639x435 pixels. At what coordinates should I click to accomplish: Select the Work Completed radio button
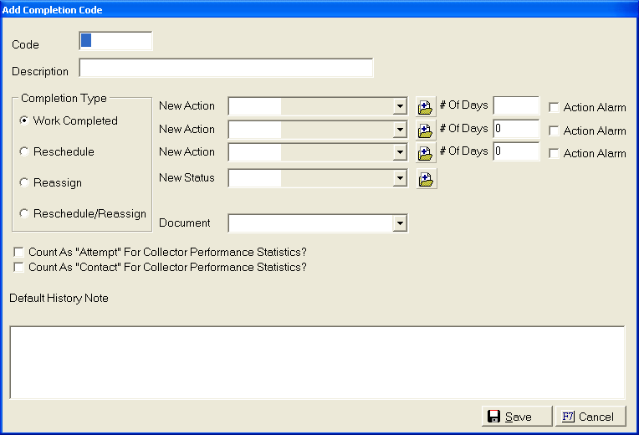pos(24,121)
